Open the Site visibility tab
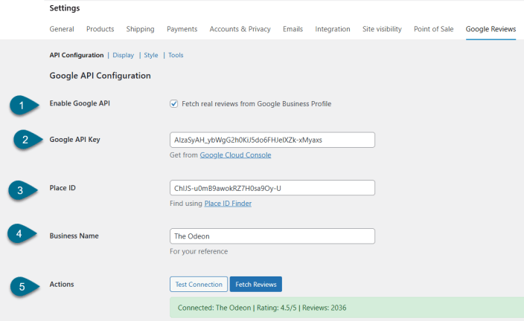524x321 pixels. [x=382, y=29]
